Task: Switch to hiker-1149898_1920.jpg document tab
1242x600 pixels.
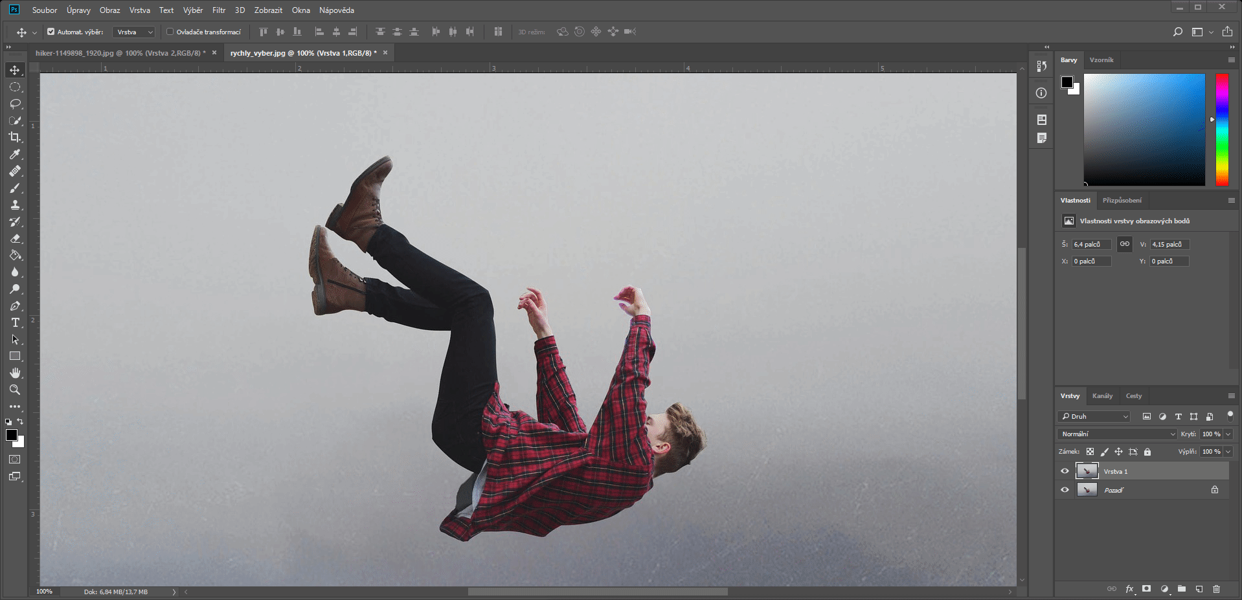Action: [x=120, y=53]
